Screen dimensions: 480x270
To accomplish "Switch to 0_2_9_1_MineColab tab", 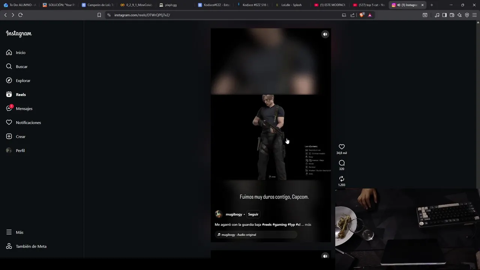I will tap(137, 5).
